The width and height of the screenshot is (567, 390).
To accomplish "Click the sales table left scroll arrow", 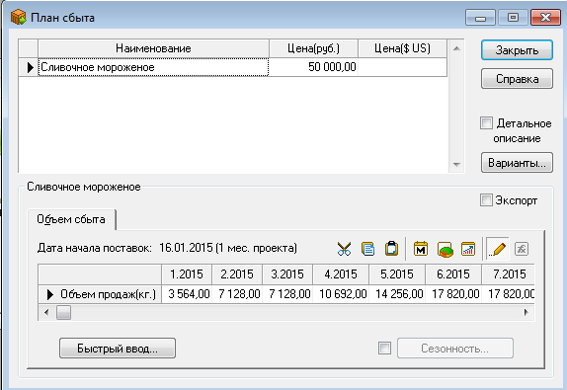I will [46, 312].
